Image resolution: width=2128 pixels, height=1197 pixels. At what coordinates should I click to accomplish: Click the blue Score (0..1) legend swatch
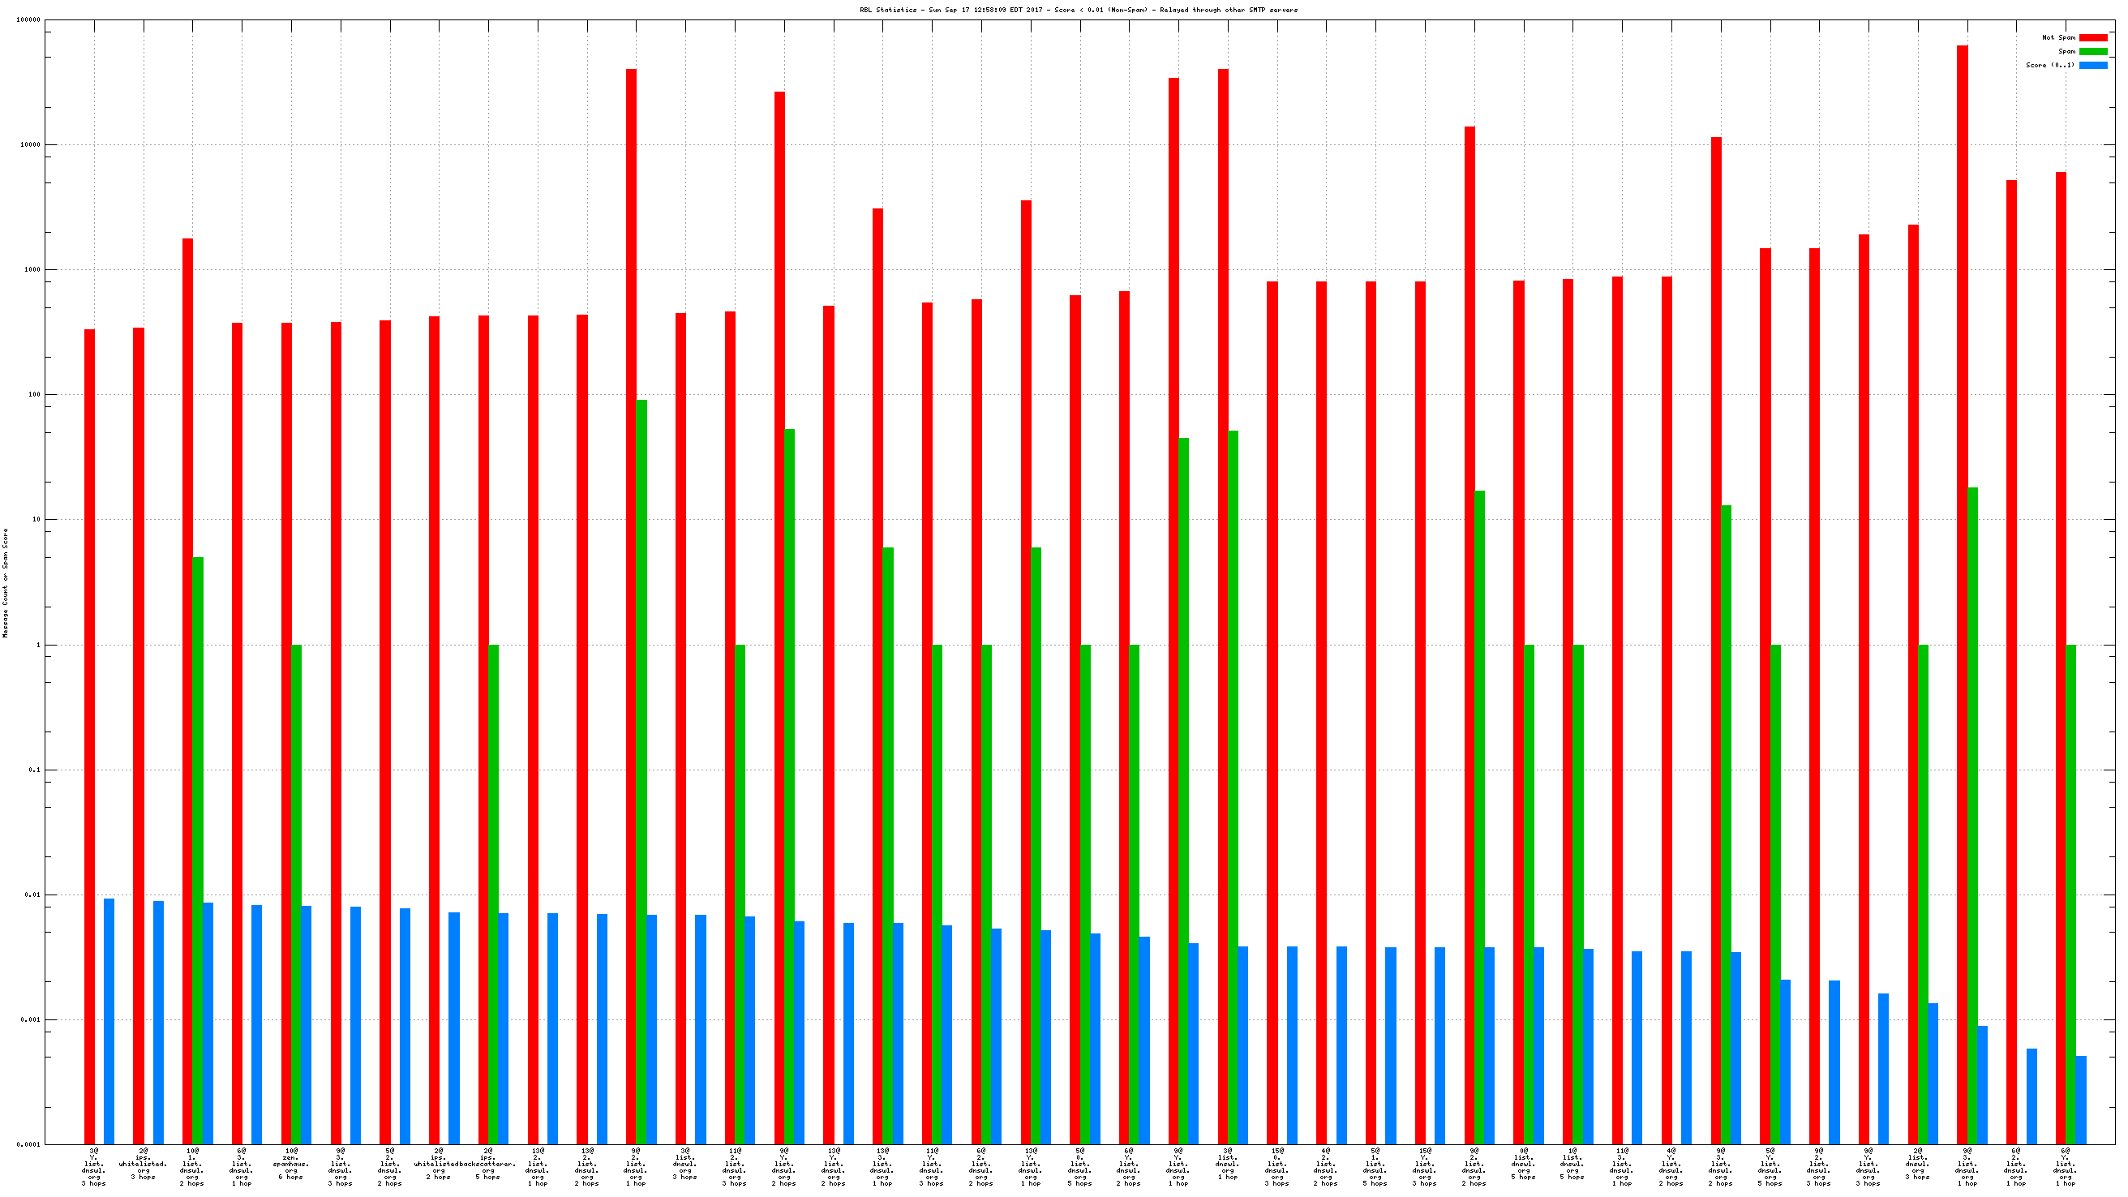(2092, 65)
